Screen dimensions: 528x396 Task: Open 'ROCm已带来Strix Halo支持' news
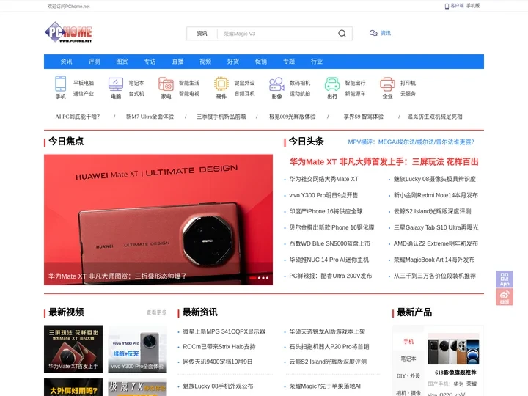pyautogui.click(x=219, y=346)
